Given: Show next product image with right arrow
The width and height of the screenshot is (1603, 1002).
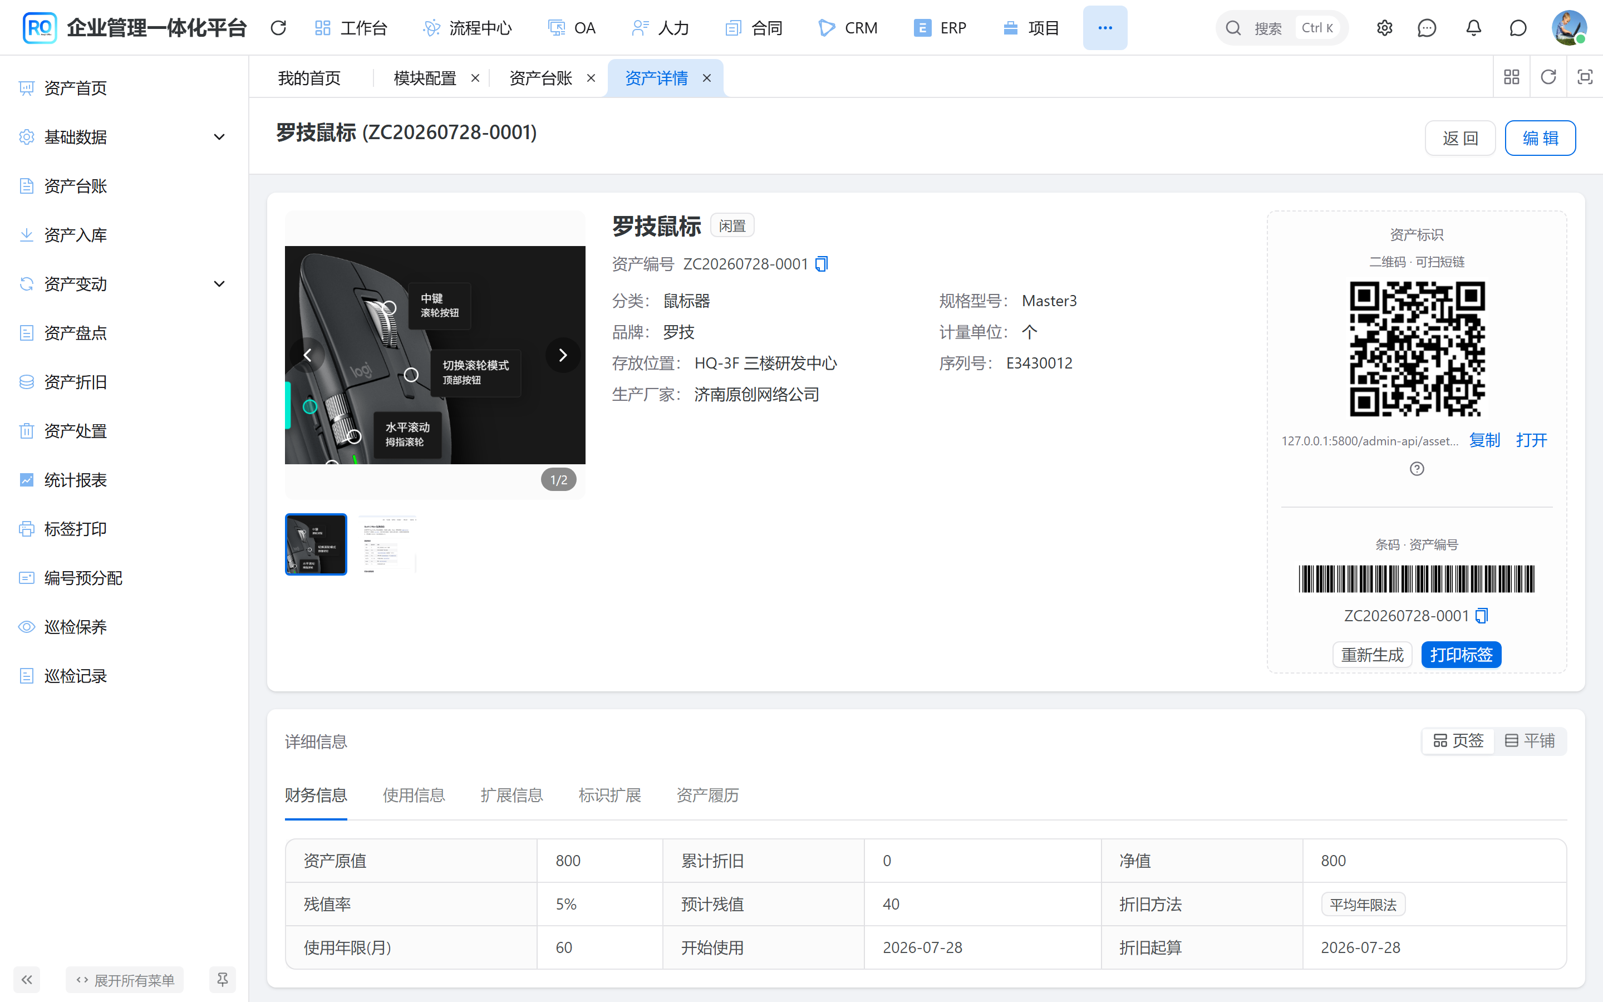Looking at the screenshot, I should pos(562,355).
